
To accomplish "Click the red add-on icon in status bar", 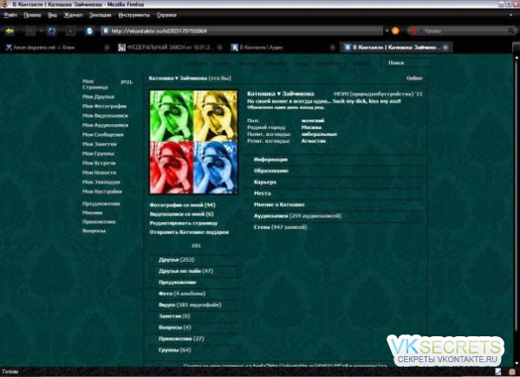I will (x=511, y=372).
